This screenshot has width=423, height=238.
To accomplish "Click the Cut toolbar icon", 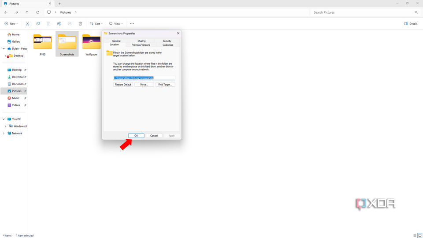I will pyautogui.click(x=27, y=24).
